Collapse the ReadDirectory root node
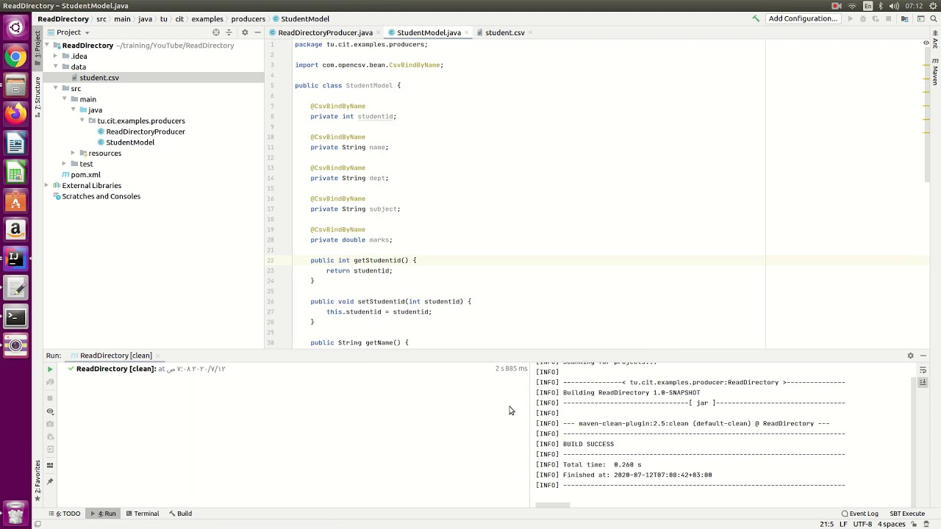 click(47, 46)
